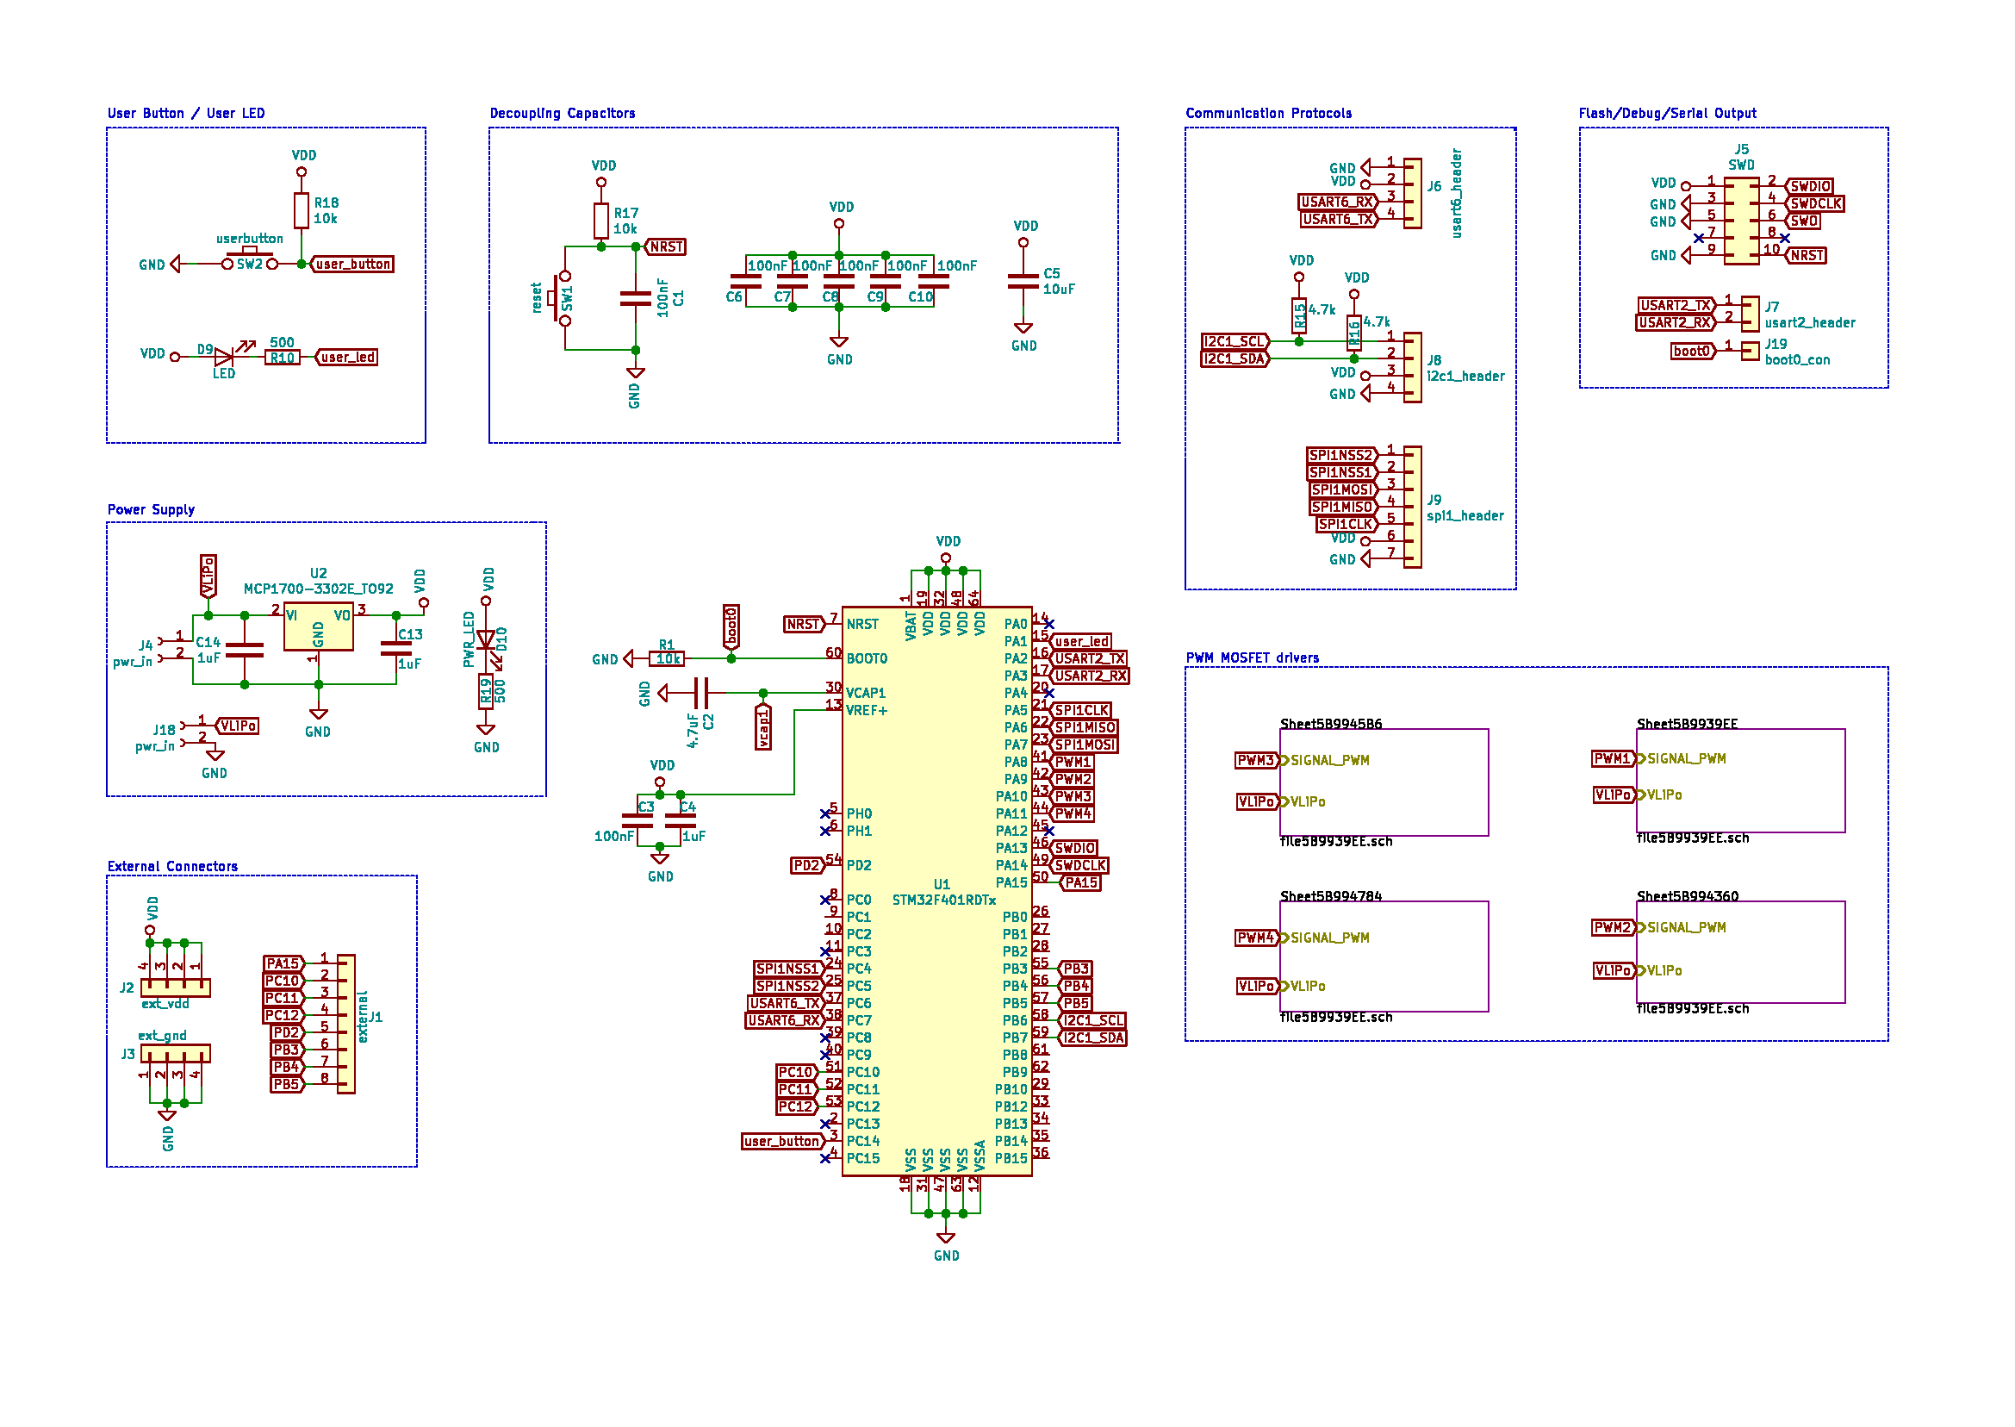The image size is (2015, 1427).
Task: Click the boot0 label at J19
Action: click(1692, 351)
